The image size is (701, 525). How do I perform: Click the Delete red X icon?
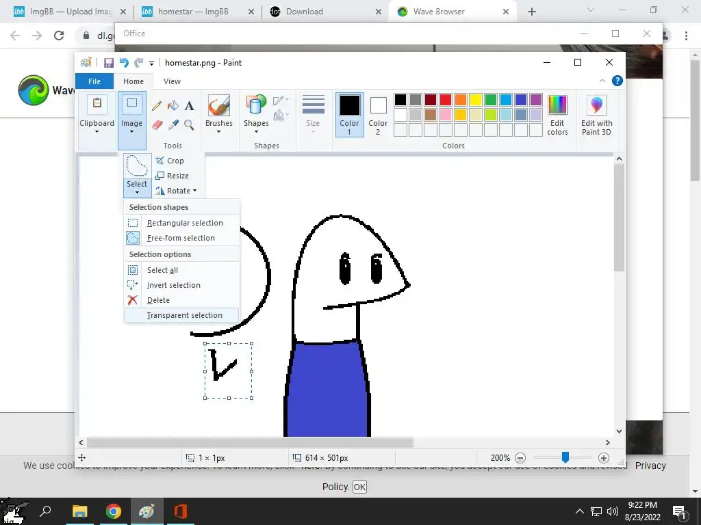coord(132,300)
